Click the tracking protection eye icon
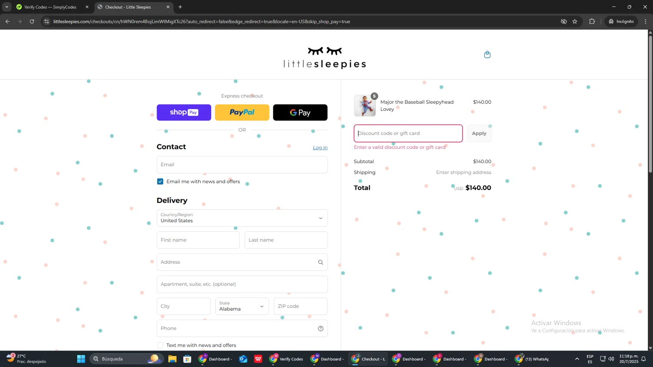 (564, 21)
